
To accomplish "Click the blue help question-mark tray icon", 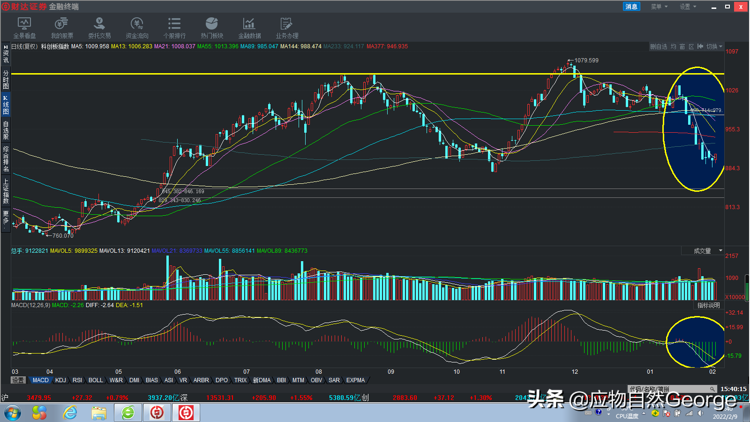I will [x=599, y=412].
